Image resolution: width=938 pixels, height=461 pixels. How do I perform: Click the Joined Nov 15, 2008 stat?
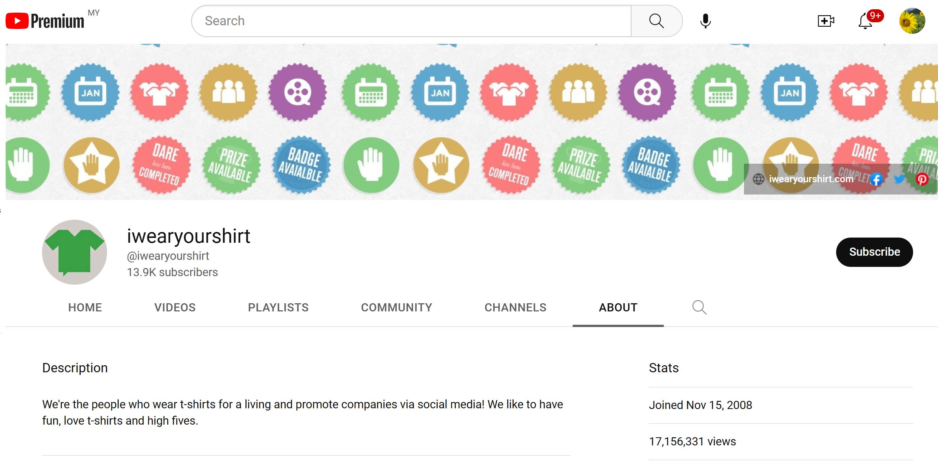[x=700, y=405]
